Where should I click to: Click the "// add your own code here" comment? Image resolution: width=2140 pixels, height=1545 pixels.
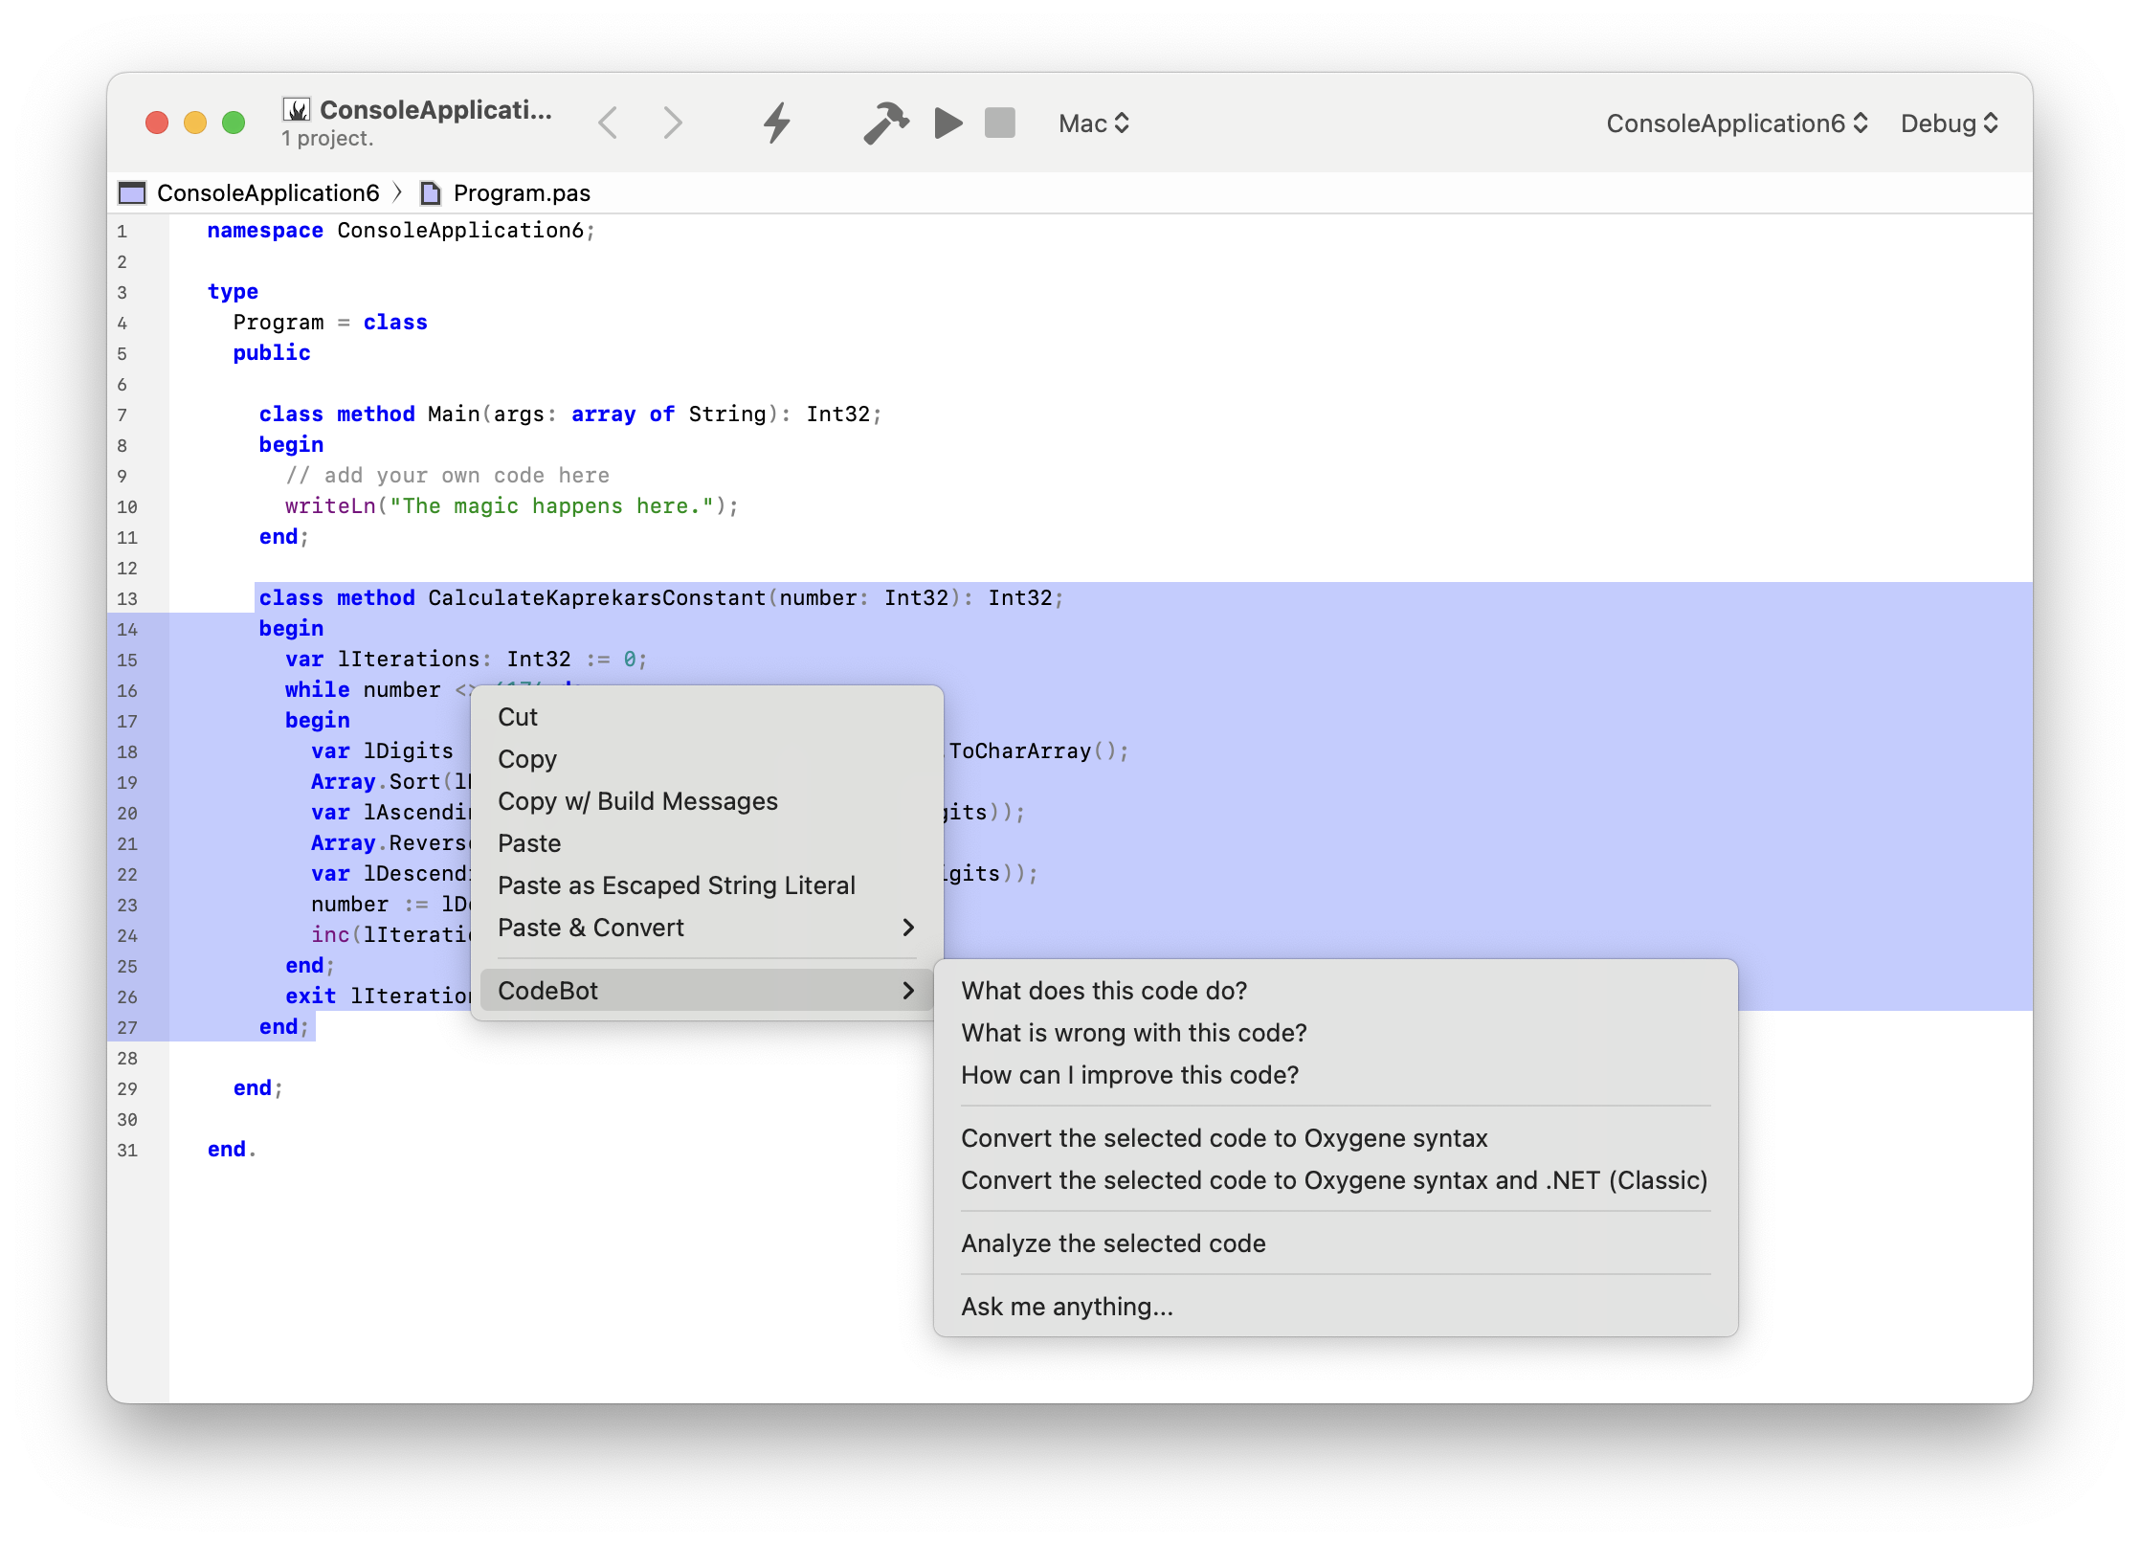coord(447,476)
